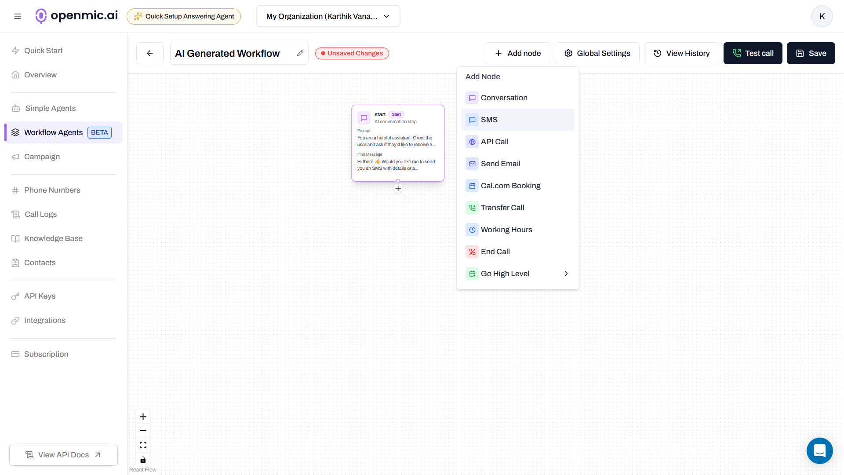Click the Transfer Call icon
The height and width of the screenshot is (475, 844).
(x=472, y=208)
